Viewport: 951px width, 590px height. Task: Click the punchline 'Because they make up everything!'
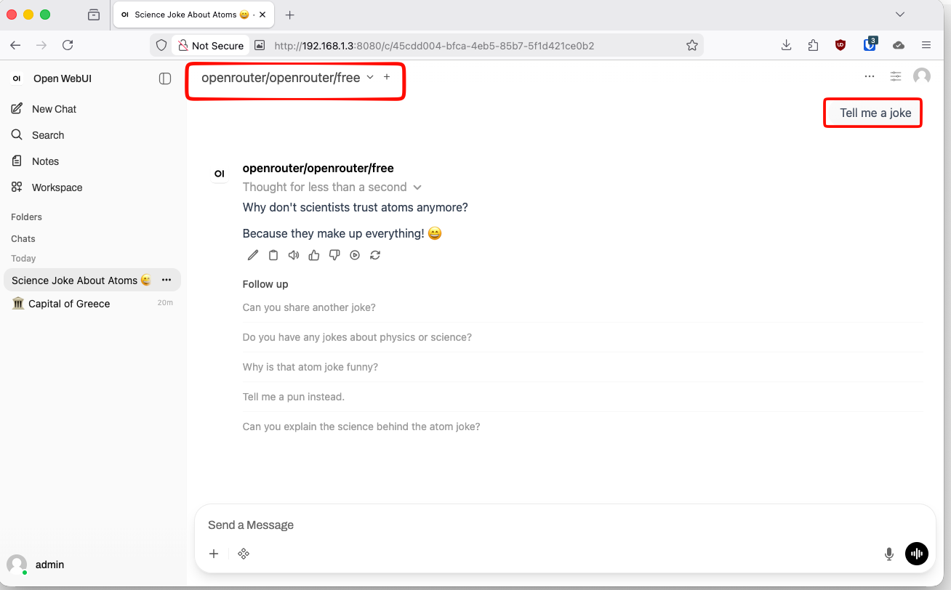point(334,234)
